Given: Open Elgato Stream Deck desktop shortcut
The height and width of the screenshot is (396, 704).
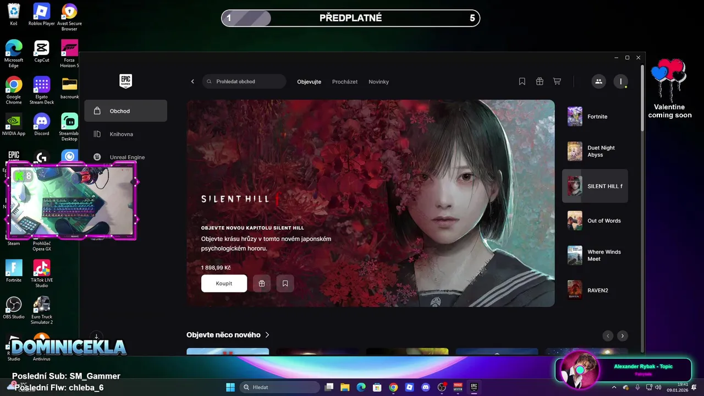Looking at the screenshot, I should pyautogui.click(x=42, y=91).
